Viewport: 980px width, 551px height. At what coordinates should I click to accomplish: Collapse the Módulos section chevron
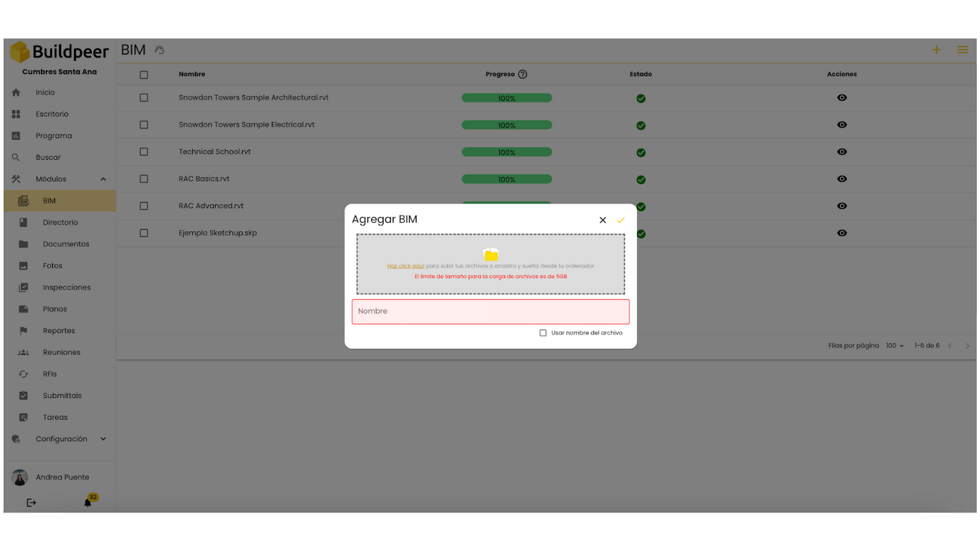[x=103, y=179]
